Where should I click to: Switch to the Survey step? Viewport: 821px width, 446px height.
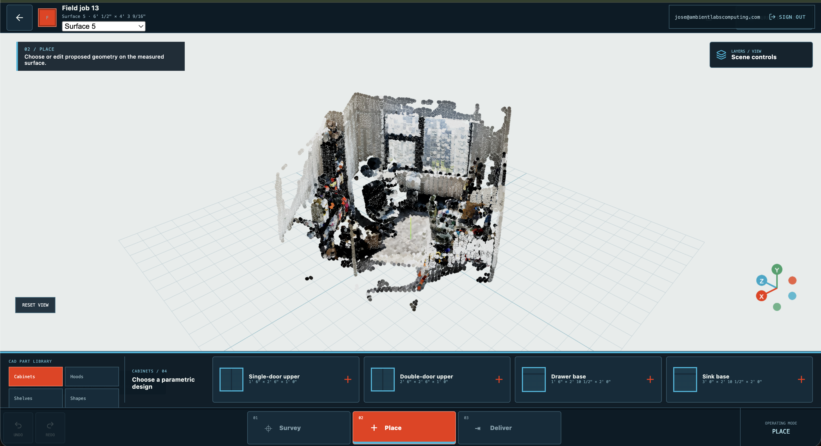coord(299,428)
